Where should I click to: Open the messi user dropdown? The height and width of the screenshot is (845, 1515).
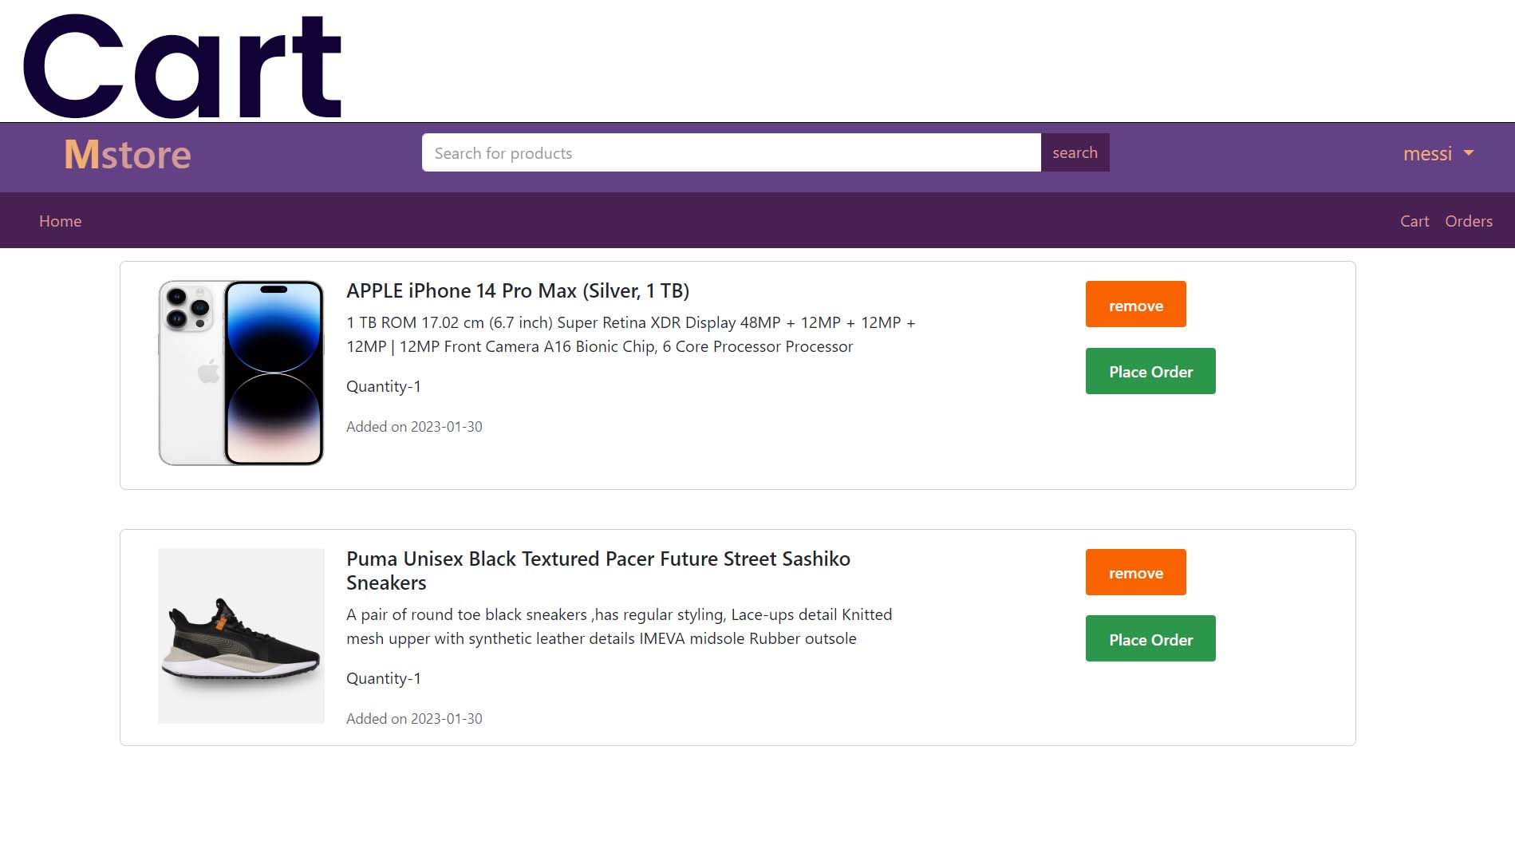1438,153
